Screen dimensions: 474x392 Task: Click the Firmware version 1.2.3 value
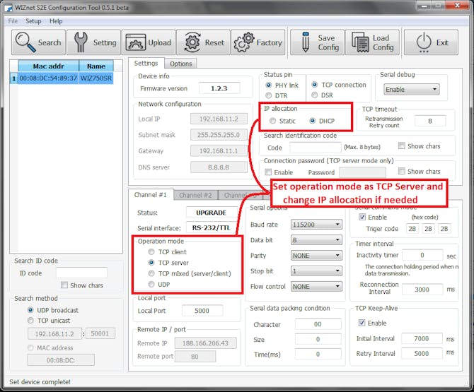(x=219, y=88)
